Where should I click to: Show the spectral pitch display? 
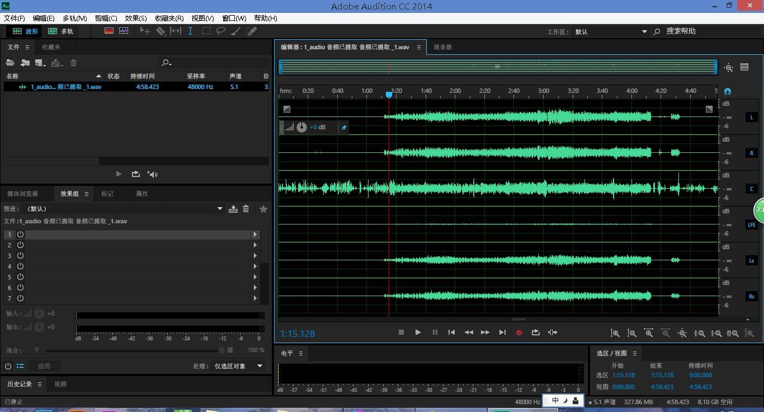124,31
